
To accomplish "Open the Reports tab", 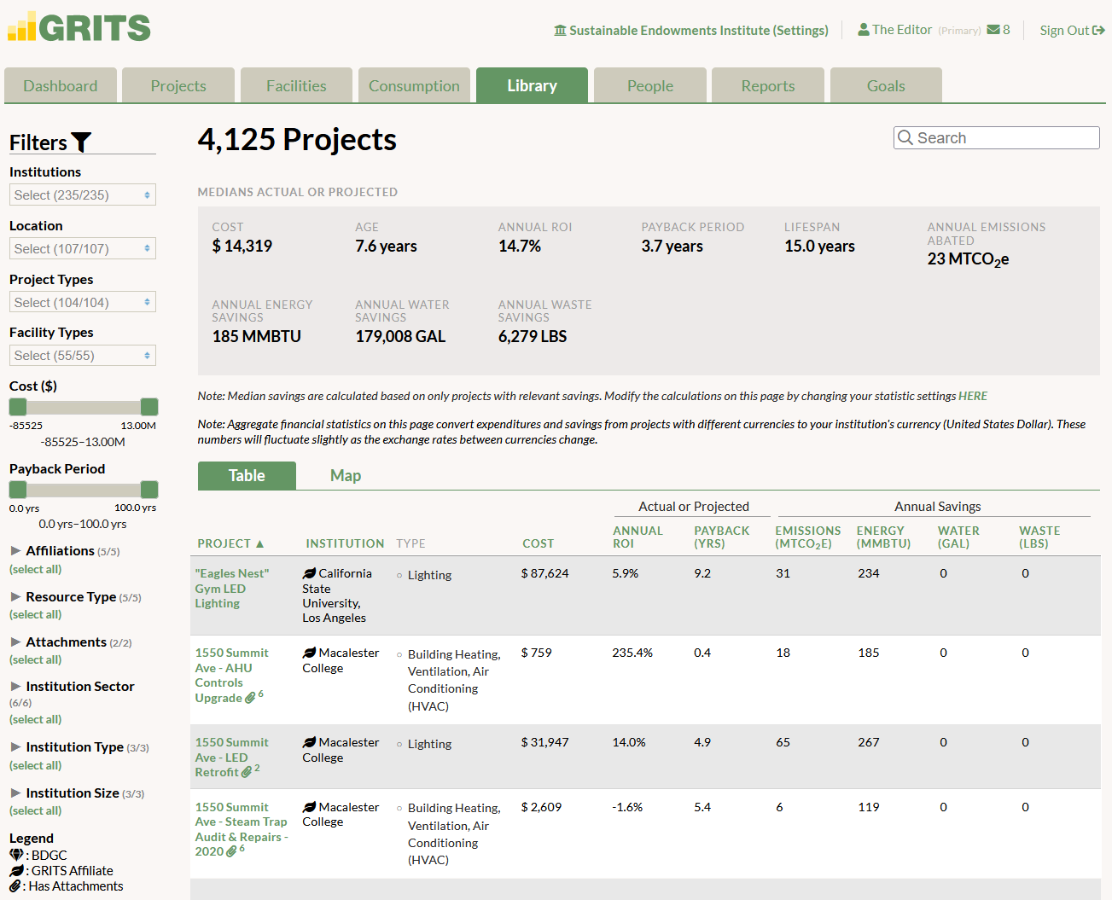I will coord(768,85).
